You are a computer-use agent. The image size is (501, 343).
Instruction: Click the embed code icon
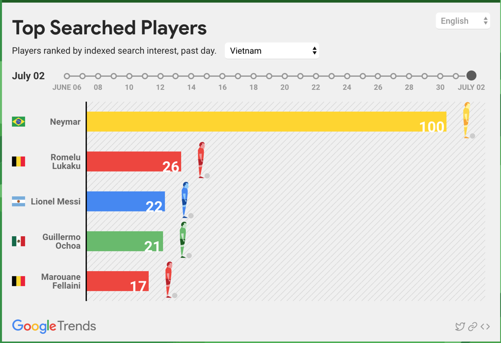tap(485, 327)
